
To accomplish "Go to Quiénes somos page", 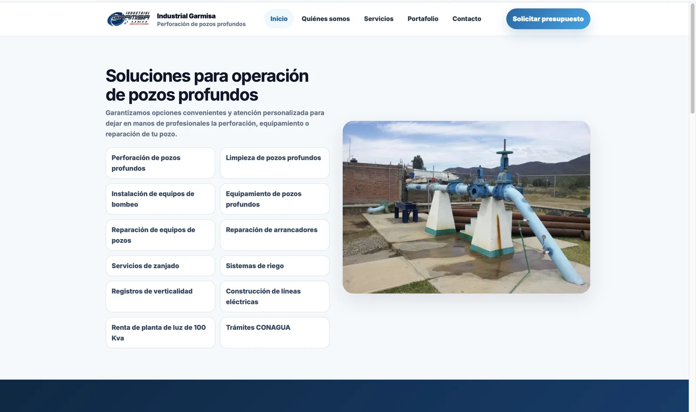I will pos(326,19).
